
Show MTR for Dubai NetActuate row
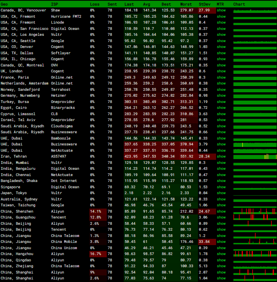pyautogui.click(x=221, y=151)
